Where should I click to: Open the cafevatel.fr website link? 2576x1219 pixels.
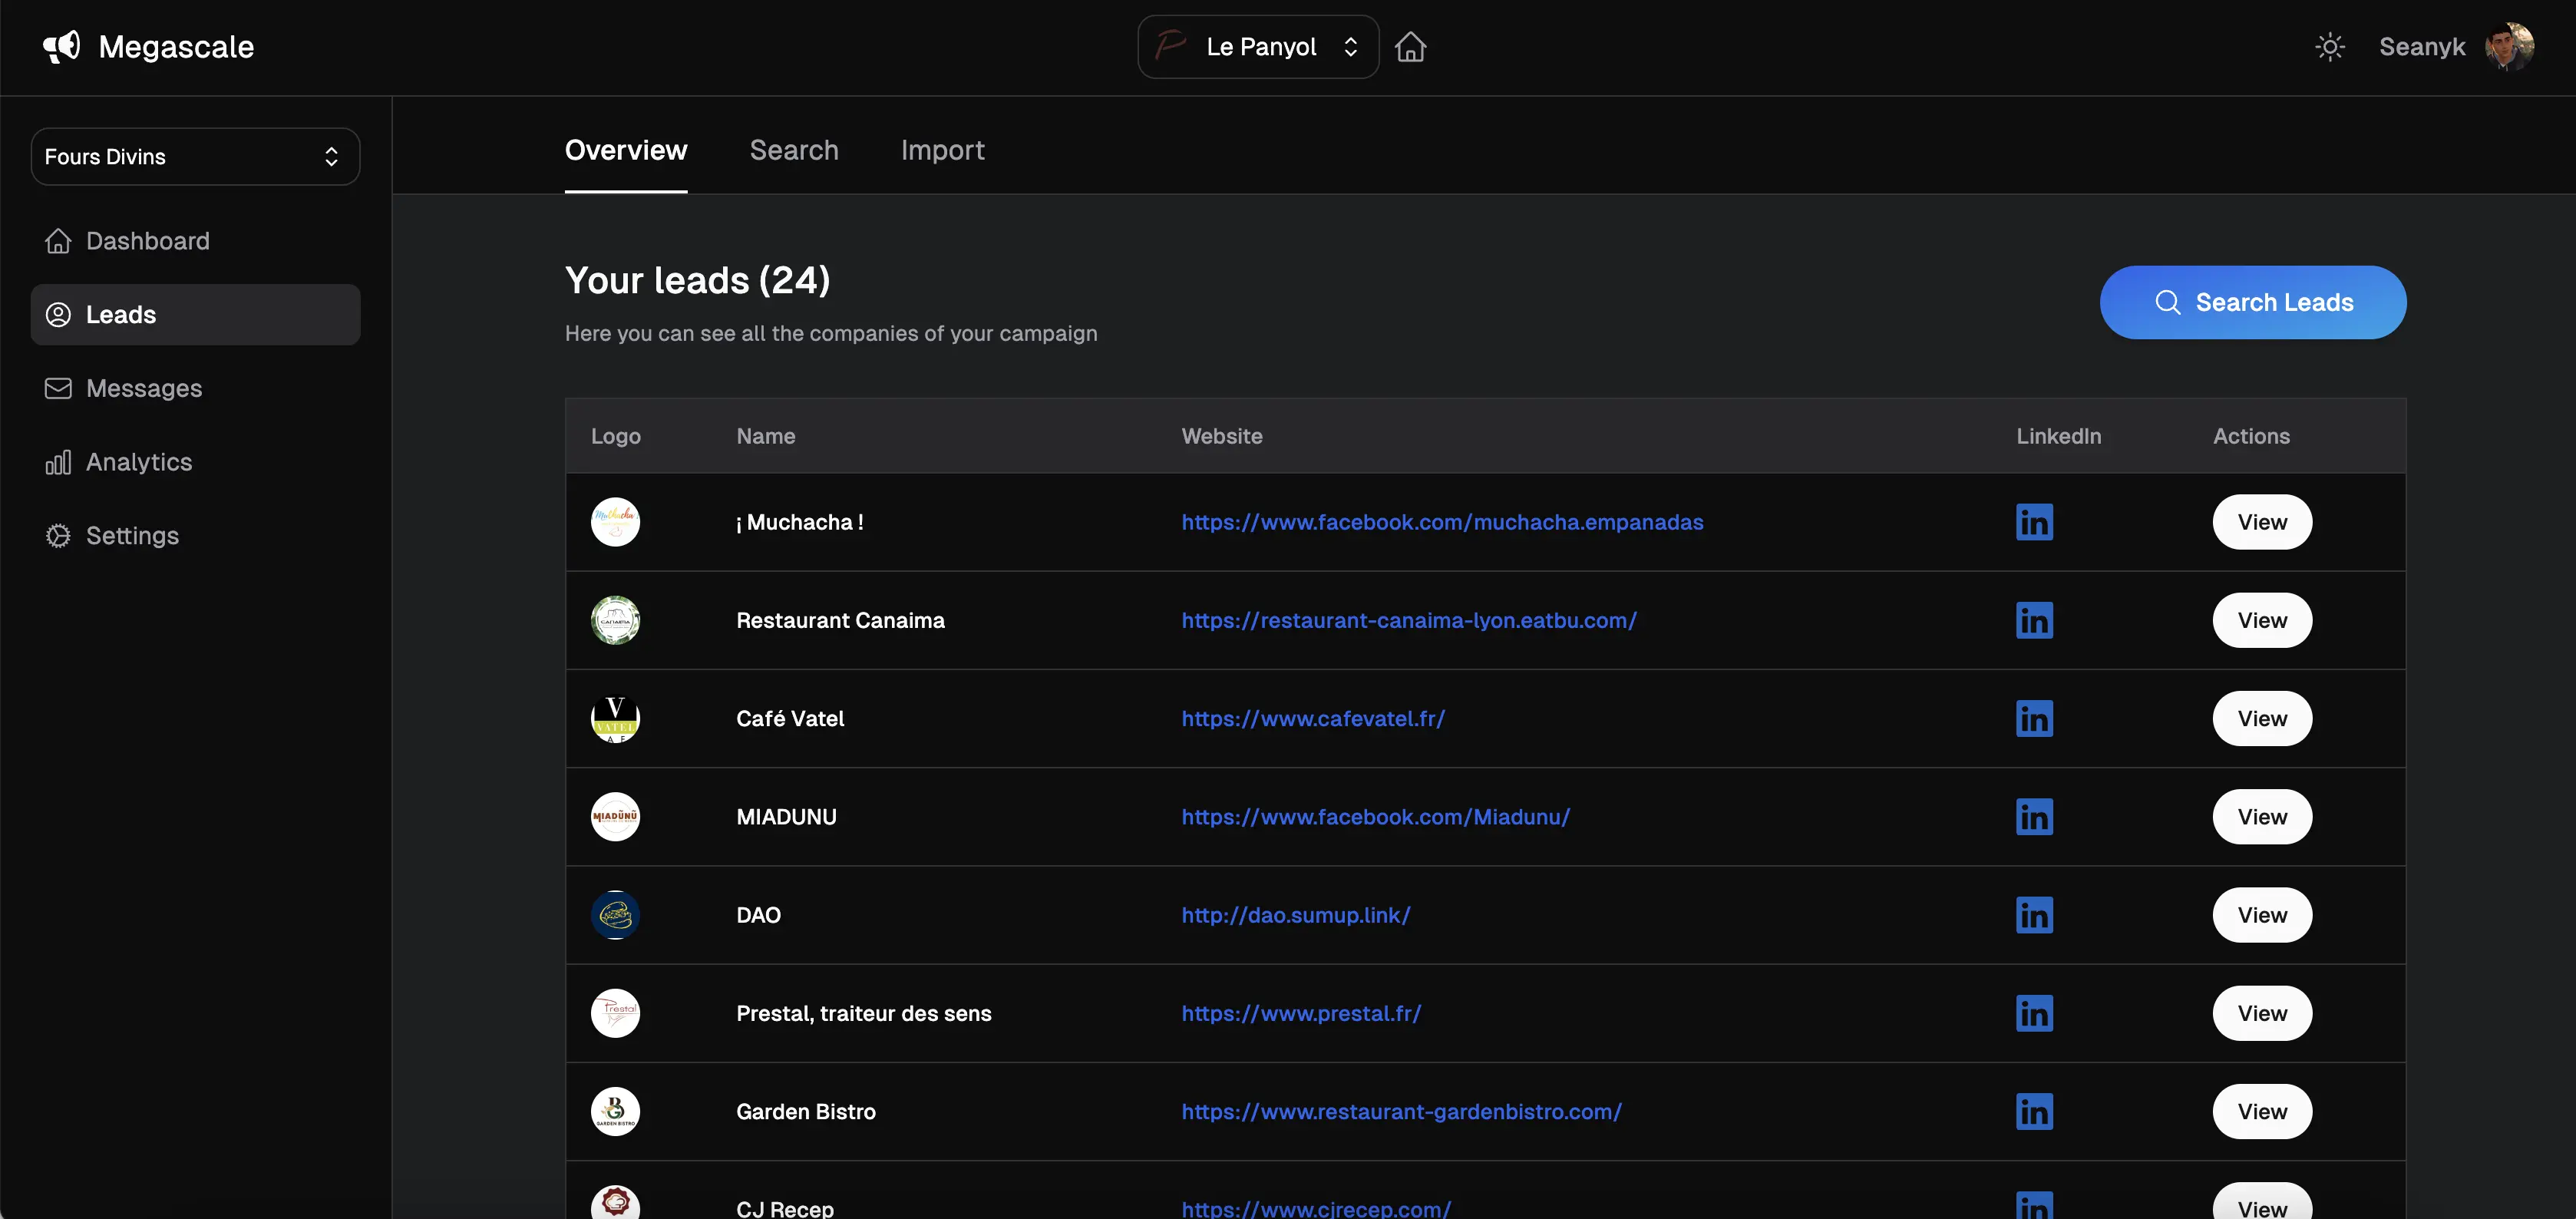(x=1312, y=718)
